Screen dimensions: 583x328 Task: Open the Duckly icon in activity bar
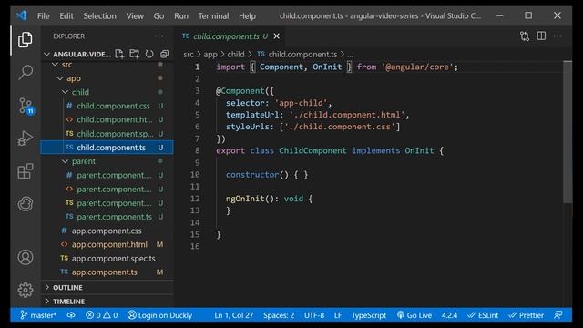coord(26,204)
